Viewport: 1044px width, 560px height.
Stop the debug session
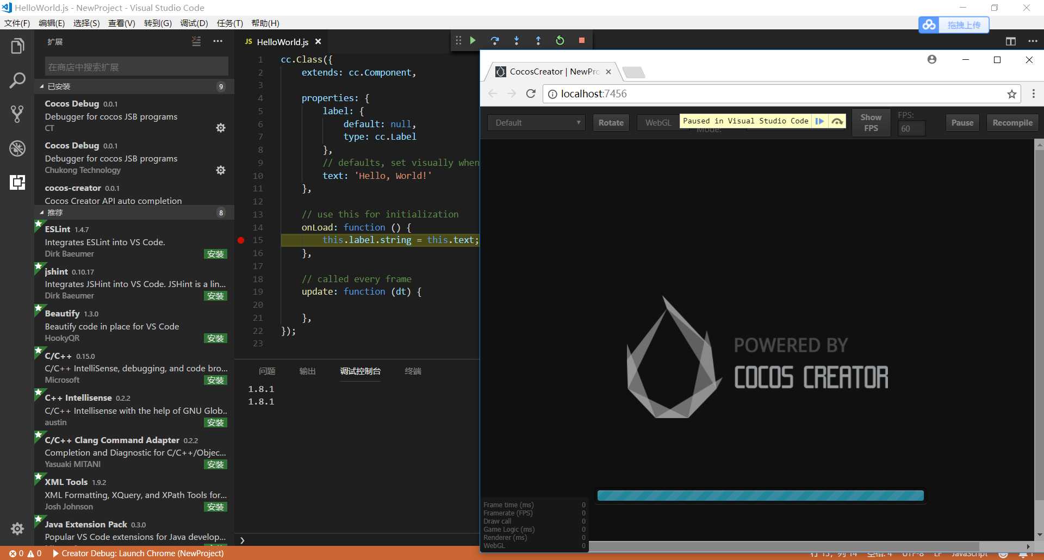(x=582, y=40)
